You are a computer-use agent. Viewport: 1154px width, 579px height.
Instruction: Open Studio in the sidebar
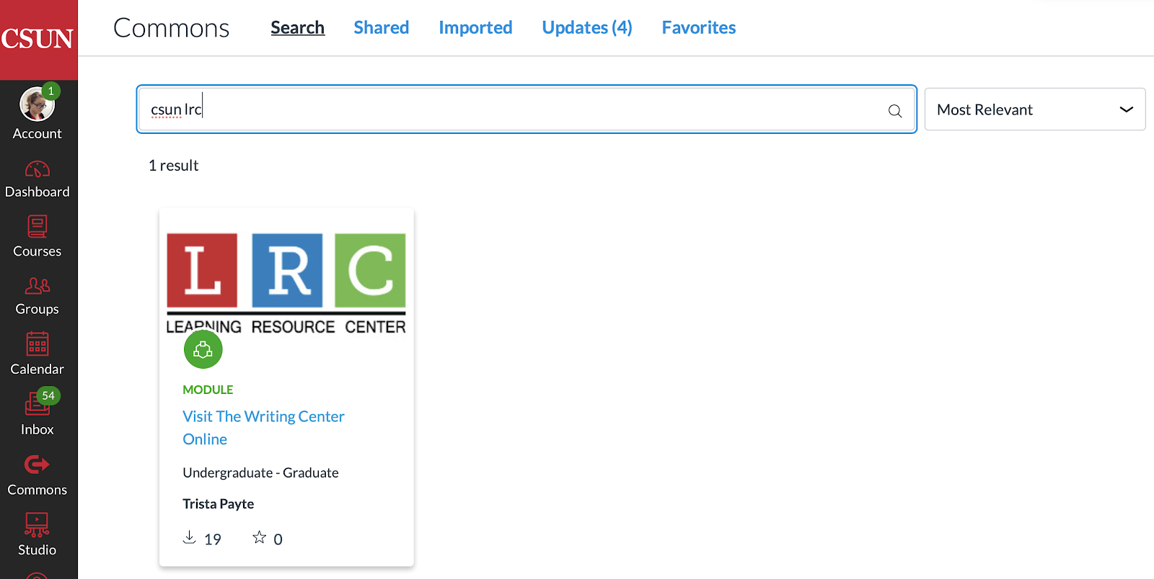tap(38, 534)
